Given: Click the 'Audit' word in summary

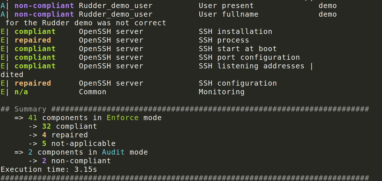Looking at the screenshot, I should [114, 152].
